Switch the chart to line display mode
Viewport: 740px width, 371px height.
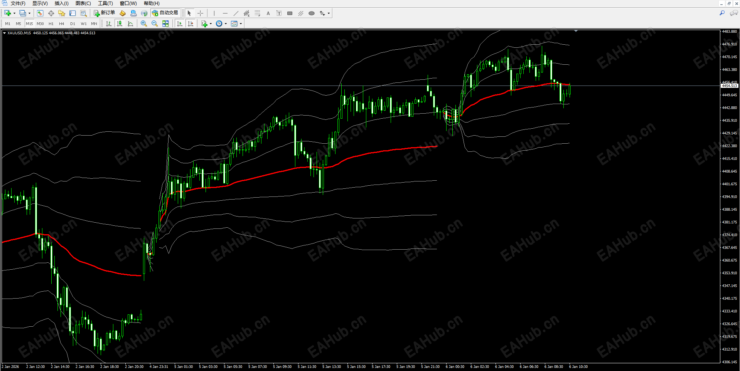tap(131, 24)
